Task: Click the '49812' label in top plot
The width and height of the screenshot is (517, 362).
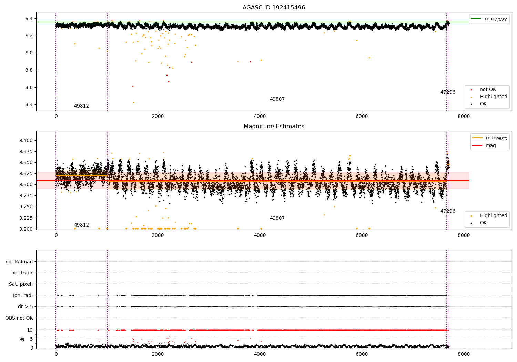Action: click(x=81, y=106)
